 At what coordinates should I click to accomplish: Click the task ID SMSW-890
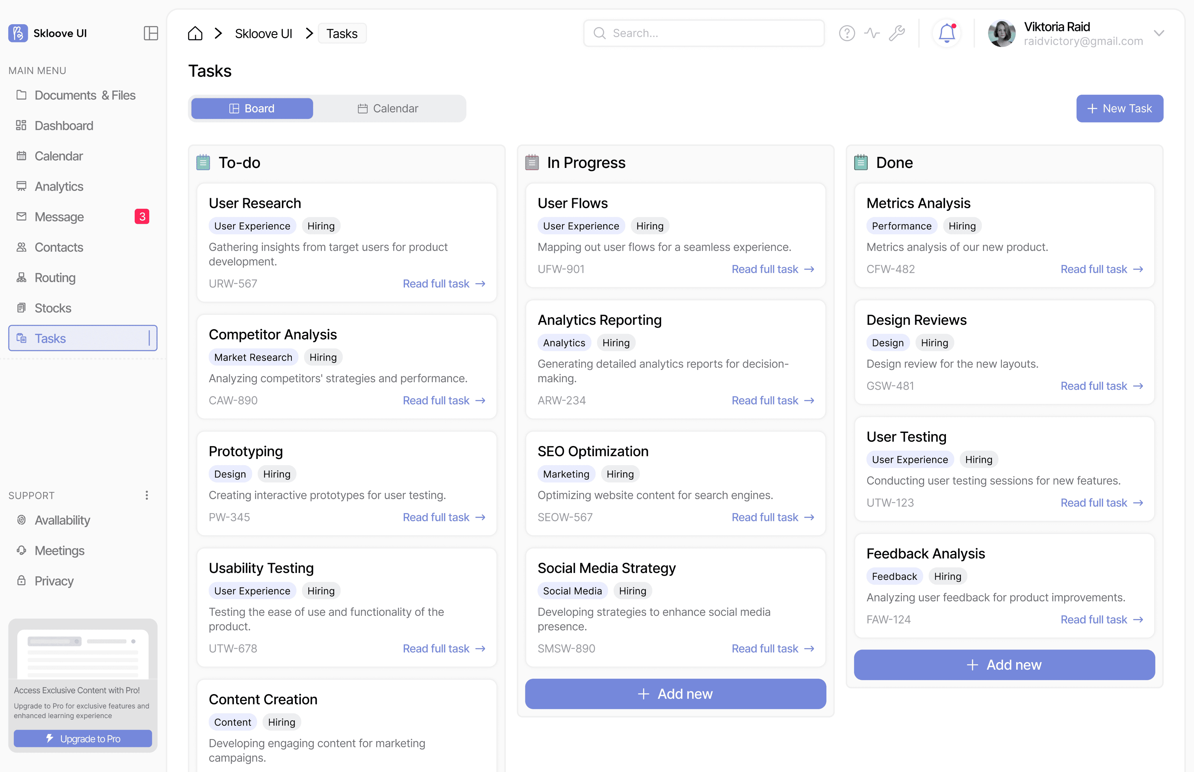566,649
